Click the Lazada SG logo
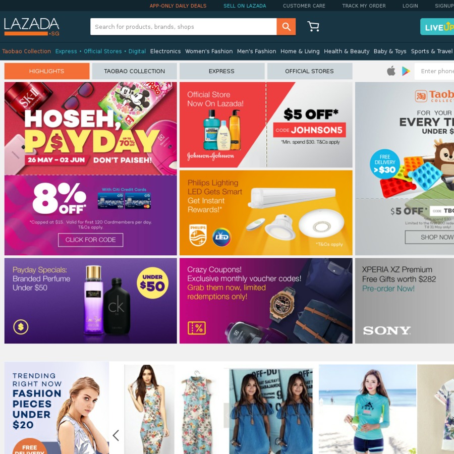The image size is (454, 454). (x=32, y=26)
